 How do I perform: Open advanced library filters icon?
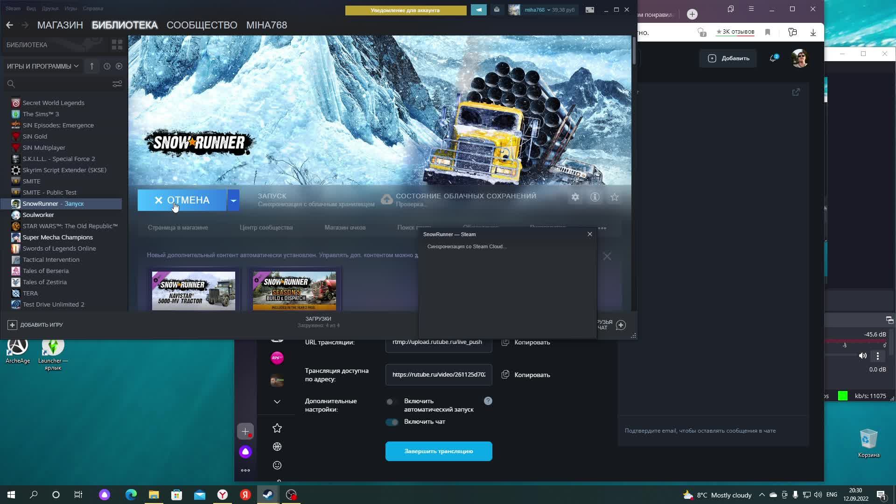click(117, 84)
